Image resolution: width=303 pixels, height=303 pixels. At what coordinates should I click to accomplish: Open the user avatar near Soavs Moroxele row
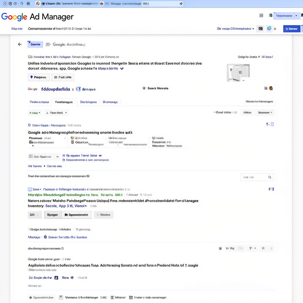pos(271,88)
